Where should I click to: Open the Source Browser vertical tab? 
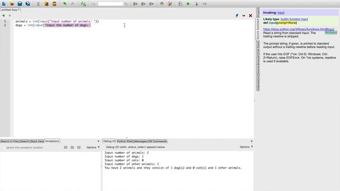pos(258,65)
